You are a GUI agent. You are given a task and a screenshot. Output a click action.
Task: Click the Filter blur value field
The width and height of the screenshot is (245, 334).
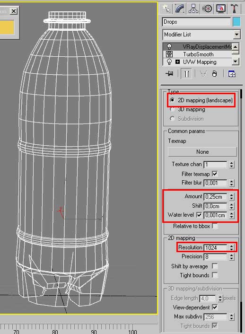click(x=215, y=183)
